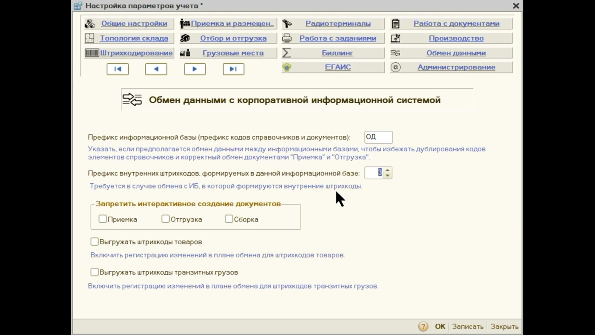Click the Грузовые места icon
The width and height of the screenshot is (595, 335).
pyautogui.click(x=185, y=53)
